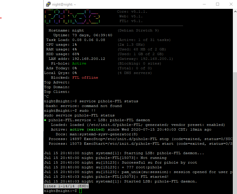
Task: Click the LAN address 192.168.200.12
Action: (89, 59)
